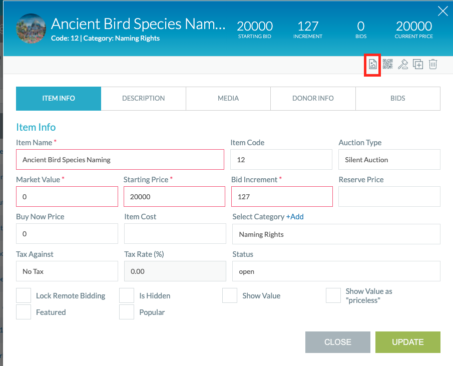The width and height of the screenshot is (453, 366).
Task: Go to the Donor Info tab
Action: click(x=313, y=99)
